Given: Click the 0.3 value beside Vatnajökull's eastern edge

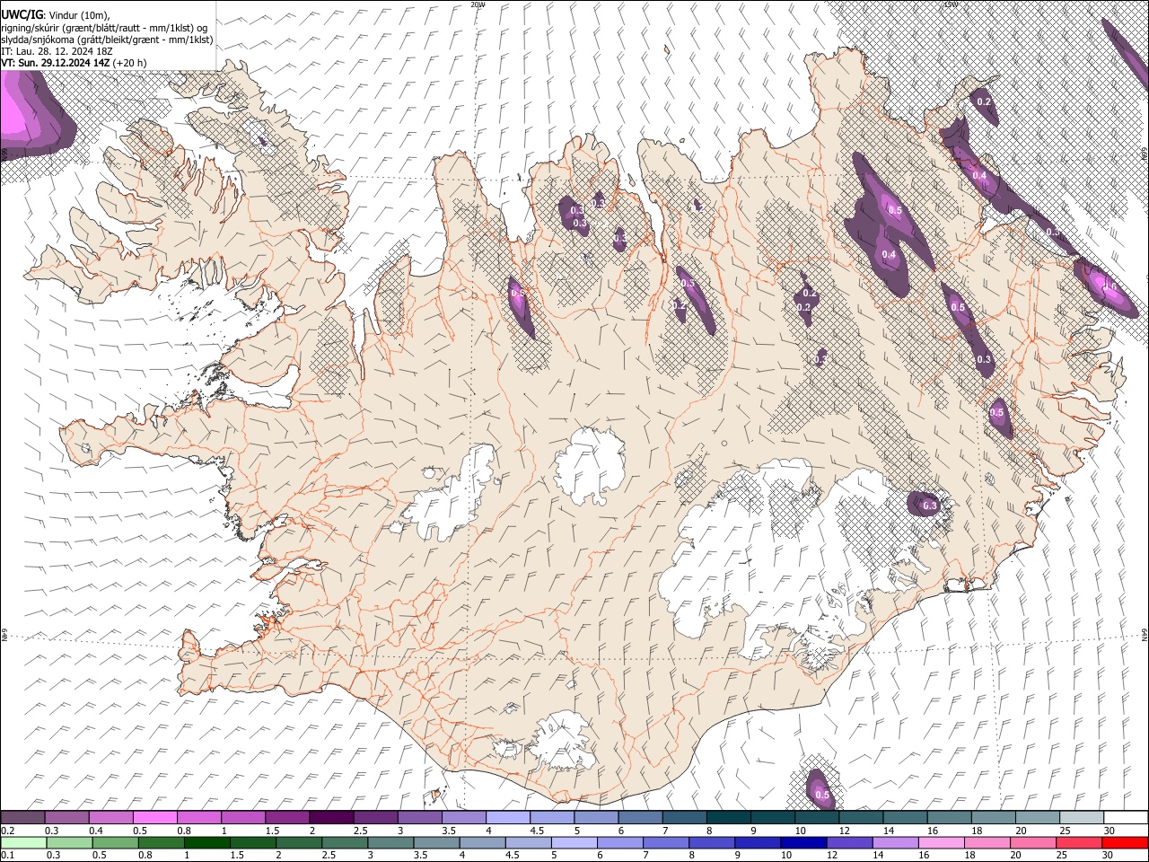Looking at the screenshot, I should (930, 506).
